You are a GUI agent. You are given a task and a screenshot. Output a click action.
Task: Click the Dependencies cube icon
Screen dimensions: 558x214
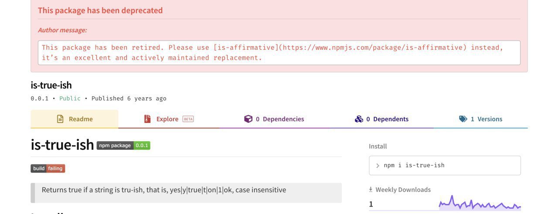248,119
